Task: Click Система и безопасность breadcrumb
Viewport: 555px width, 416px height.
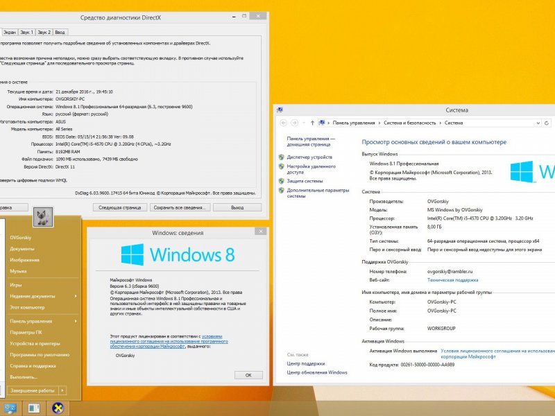Action: [x=410, y=123]
